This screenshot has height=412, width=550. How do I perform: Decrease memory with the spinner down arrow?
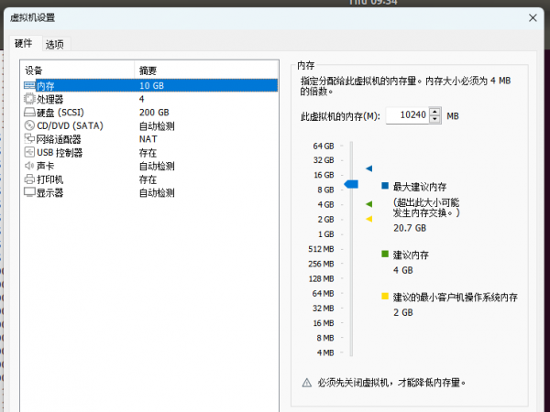pos(435,119)
